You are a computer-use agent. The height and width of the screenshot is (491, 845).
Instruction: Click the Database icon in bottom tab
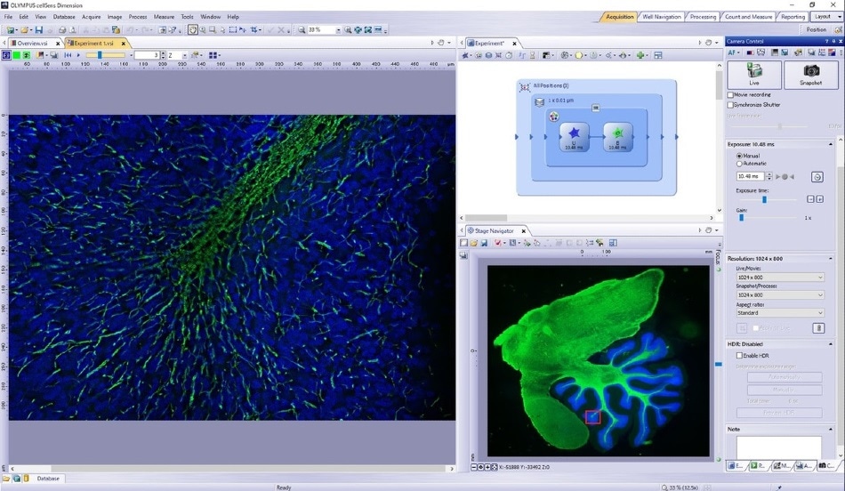[48, 479]
